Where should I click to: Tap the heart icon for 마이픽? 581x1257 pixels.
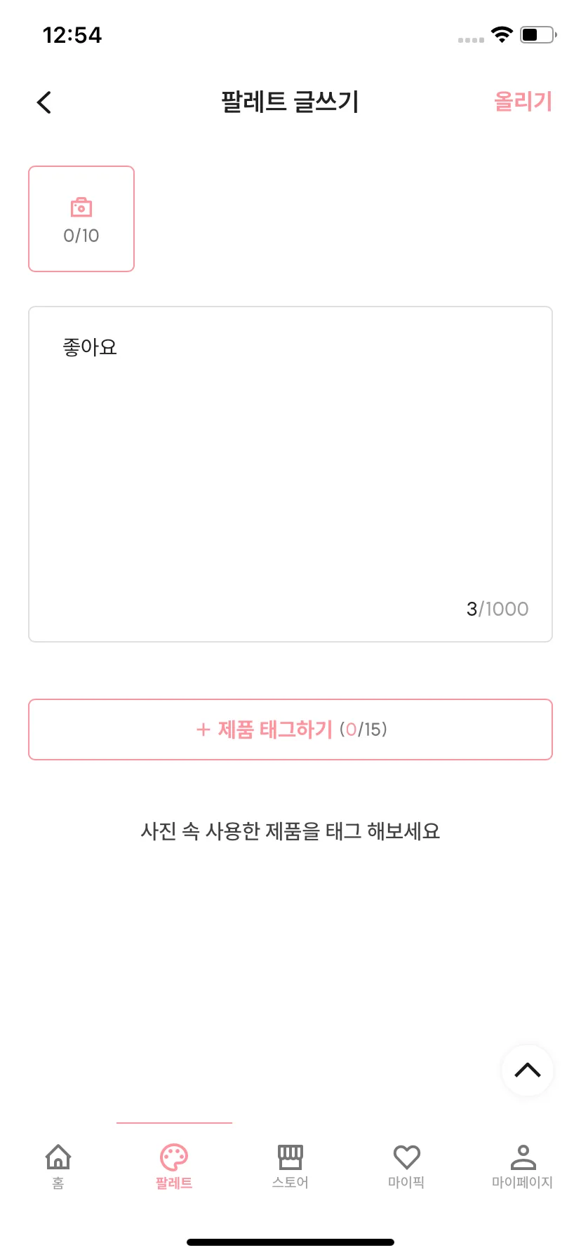click(x=406, y=1157)
